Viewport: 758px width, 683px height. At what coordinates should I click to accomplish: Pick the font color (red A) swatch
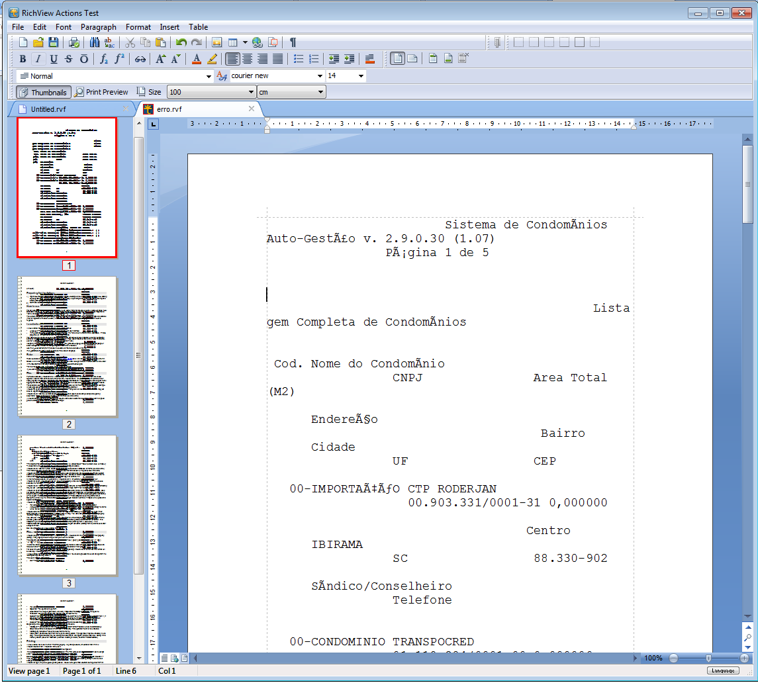pyautogui.click(x=197, y=59)
